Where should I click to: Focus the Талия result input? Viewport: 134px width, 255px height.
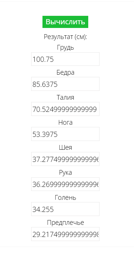(65, 109)
